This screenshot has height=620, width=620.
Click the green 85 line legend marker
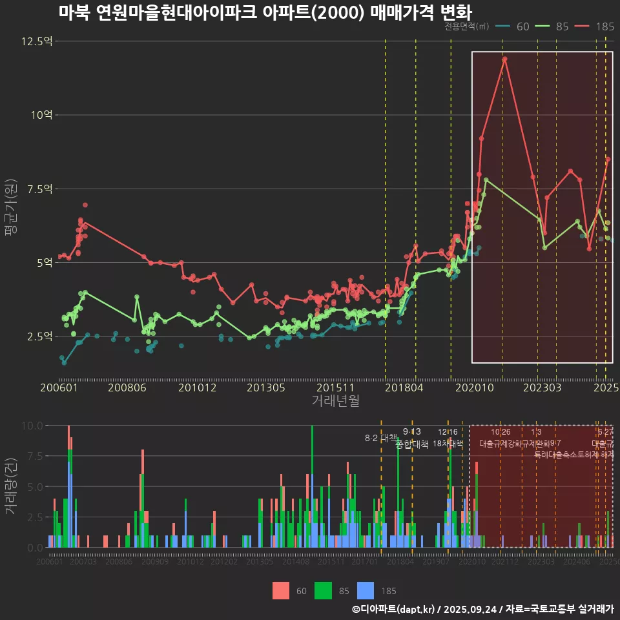(543, 26)
